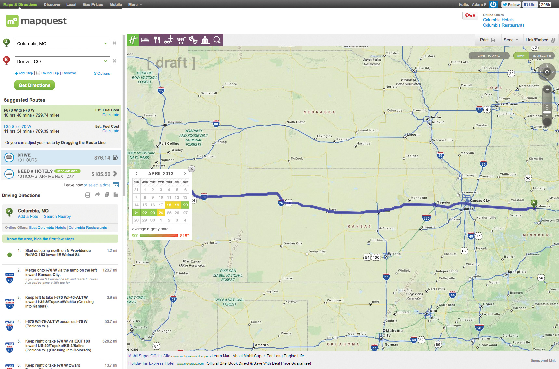Show entertainment using the theater masks icon
Image resolution: width=559 pixels, height=369 pixels.
pos(193,40)
